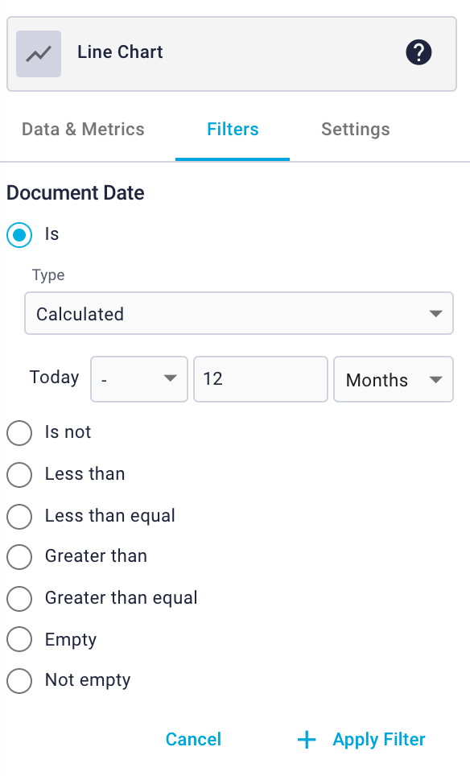Choose the "Empty" condition

click(19, 639)
